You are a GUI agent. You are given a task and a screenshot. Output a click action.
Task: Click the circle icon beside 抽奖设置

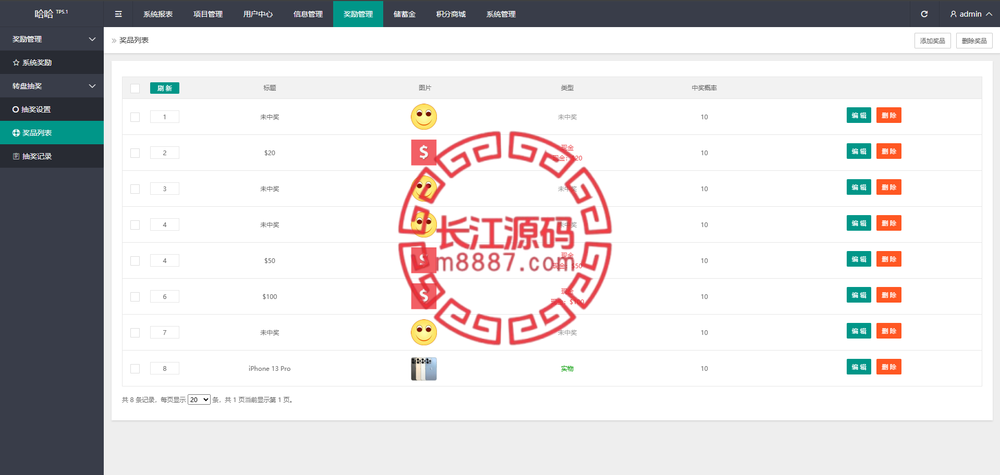coord(16,109)
